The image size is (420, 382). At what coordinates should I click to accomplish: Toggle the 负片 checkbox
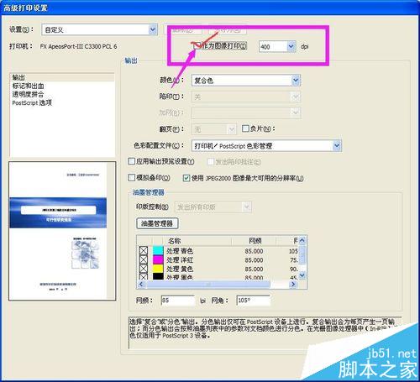(245, 128)
